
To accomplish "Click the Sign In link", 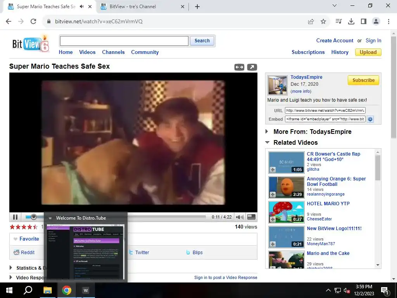I will 373,40.
